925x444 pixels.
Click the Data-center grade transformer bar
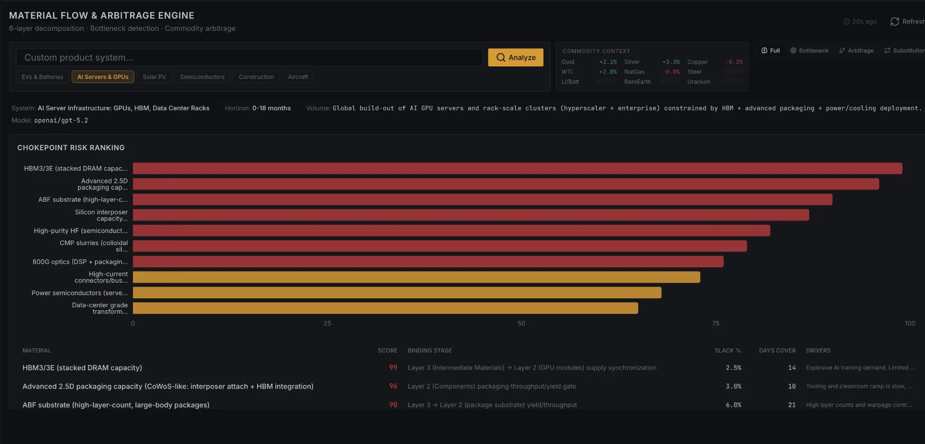pos(385,308)
